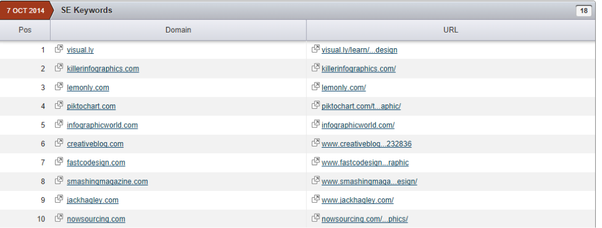Follow the www.creativebloq...232836 URL link
This screenshot has width=602, height=228.
click(367, 144)
